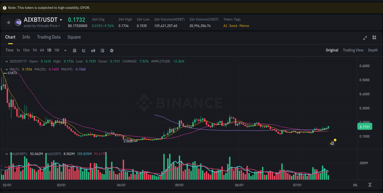Viewport: 383px width, 193px height.
Task: Collapse the OHLC info row chevron
Action: pyautogui.click(x=7, y=61)
